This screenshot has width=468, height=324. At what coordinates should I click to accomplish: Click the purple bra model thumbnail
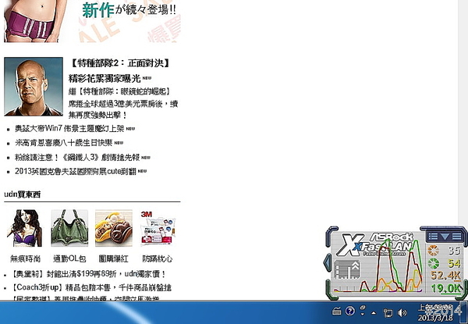[x=25, y=228]
